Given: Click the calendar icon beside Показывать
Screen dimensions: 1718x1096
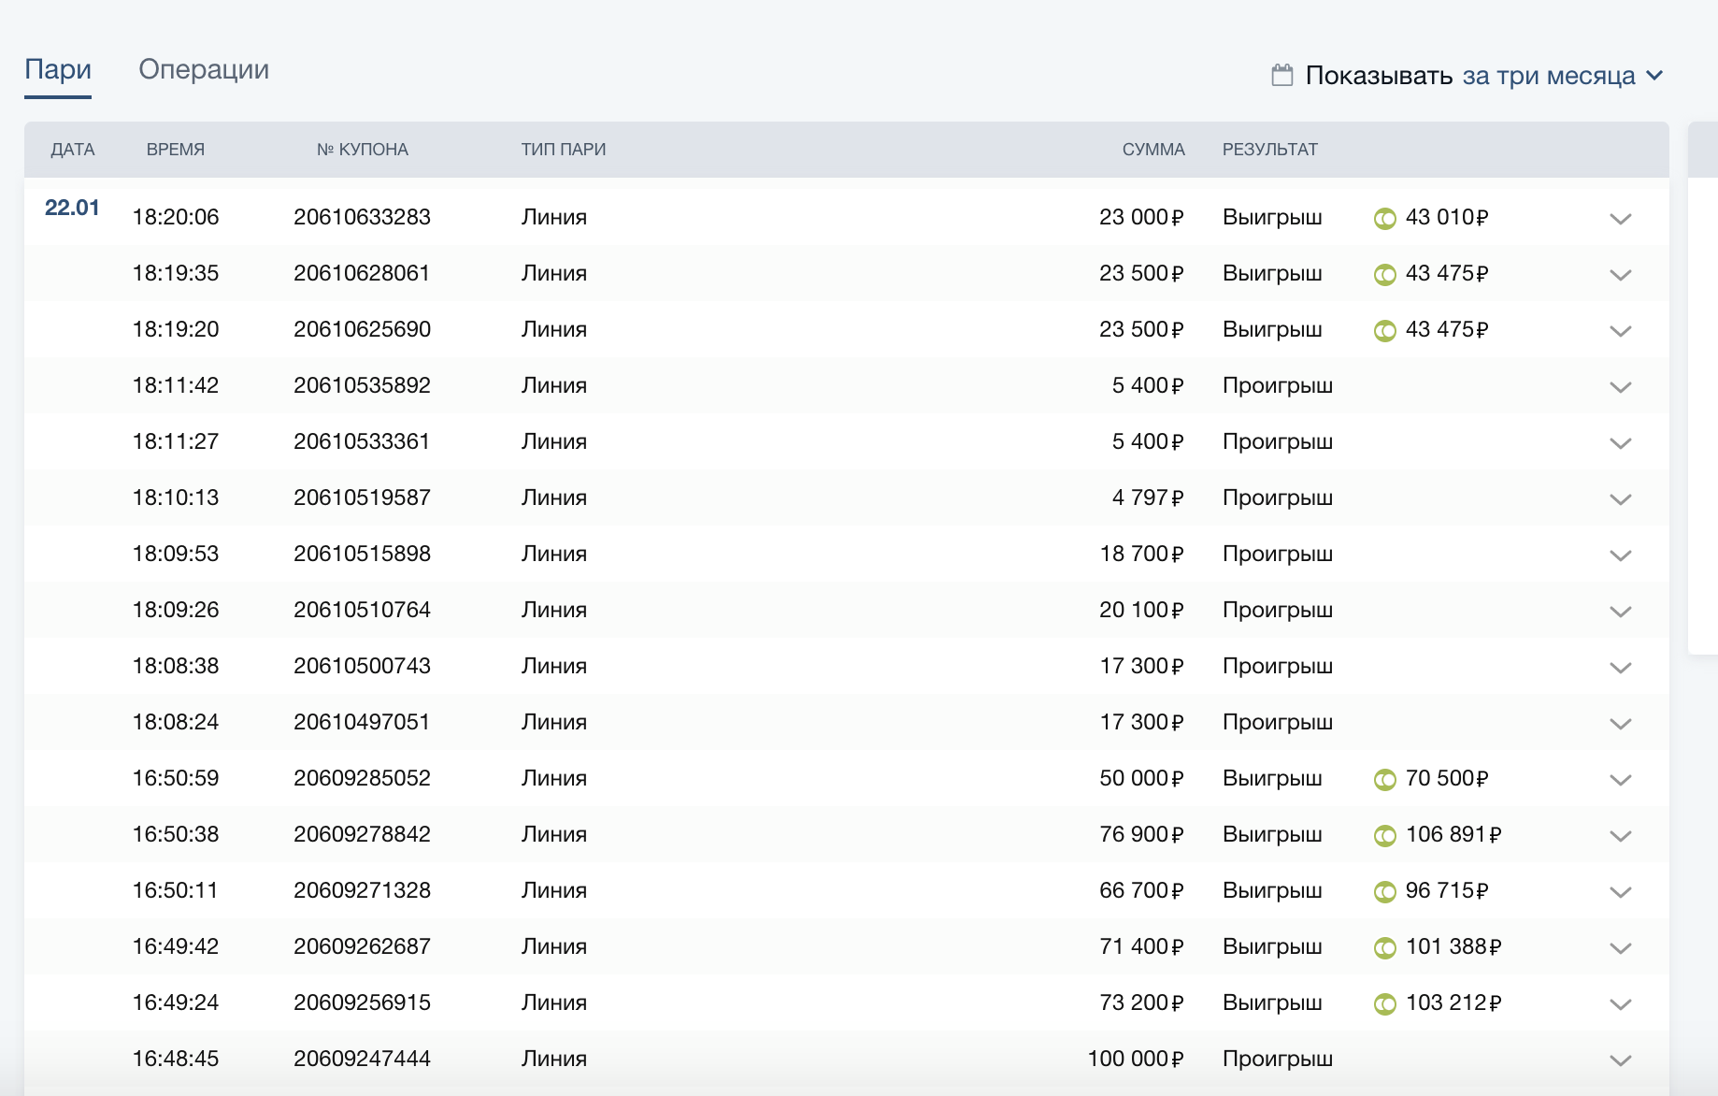Looking at the screenshot, I should click(x=1281, y=75).
